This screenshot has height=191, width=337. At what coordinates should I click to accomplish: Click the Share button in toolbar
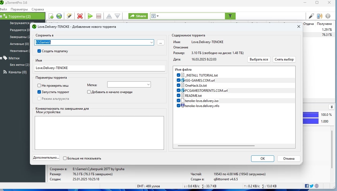pyautogui.click(x=138, y=16)
